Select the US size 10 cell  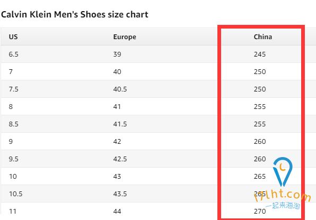(13, 177)
